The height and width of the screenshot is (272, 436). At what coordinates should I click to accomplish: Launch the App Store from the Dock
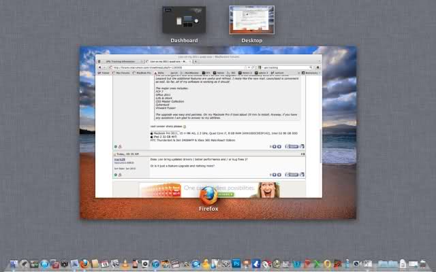44,264
